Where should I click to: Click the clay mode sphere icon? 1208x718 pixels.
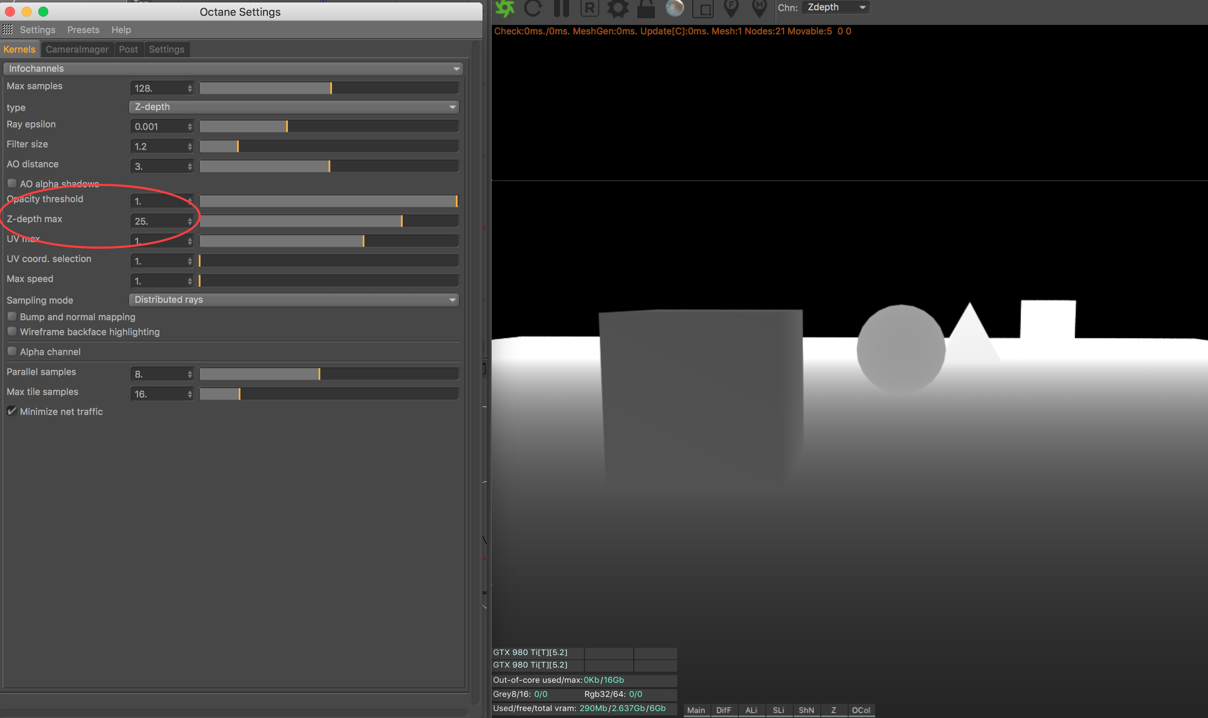point(674,8)
